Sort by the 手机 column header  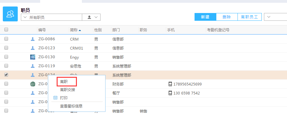click(171, 30)
